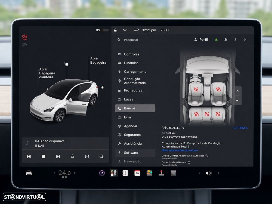This screenshot has height=204, width=272.
Task: Open the audio equalizer settings
Action: pyautogui.click(x=87, y=156)
